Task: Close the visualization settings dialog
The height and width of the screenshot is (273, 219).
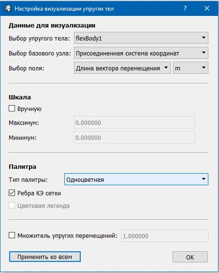Action: pos(207,8)
